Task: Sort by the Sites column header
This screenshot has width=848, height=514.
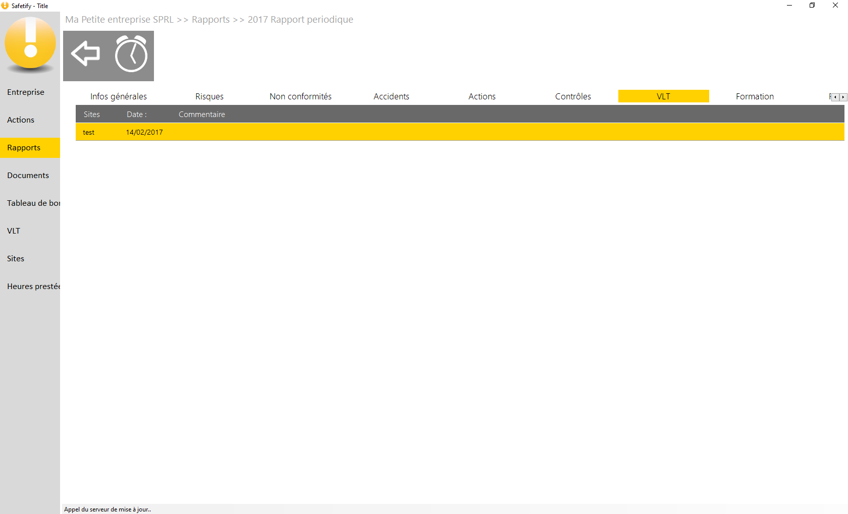Action: point(92,115)
